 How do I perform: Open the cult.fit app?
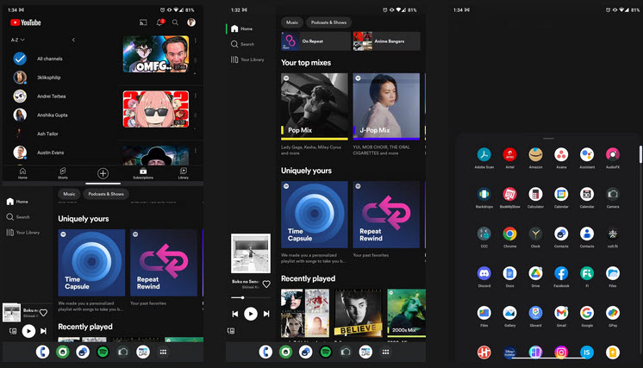pos(613,234)
